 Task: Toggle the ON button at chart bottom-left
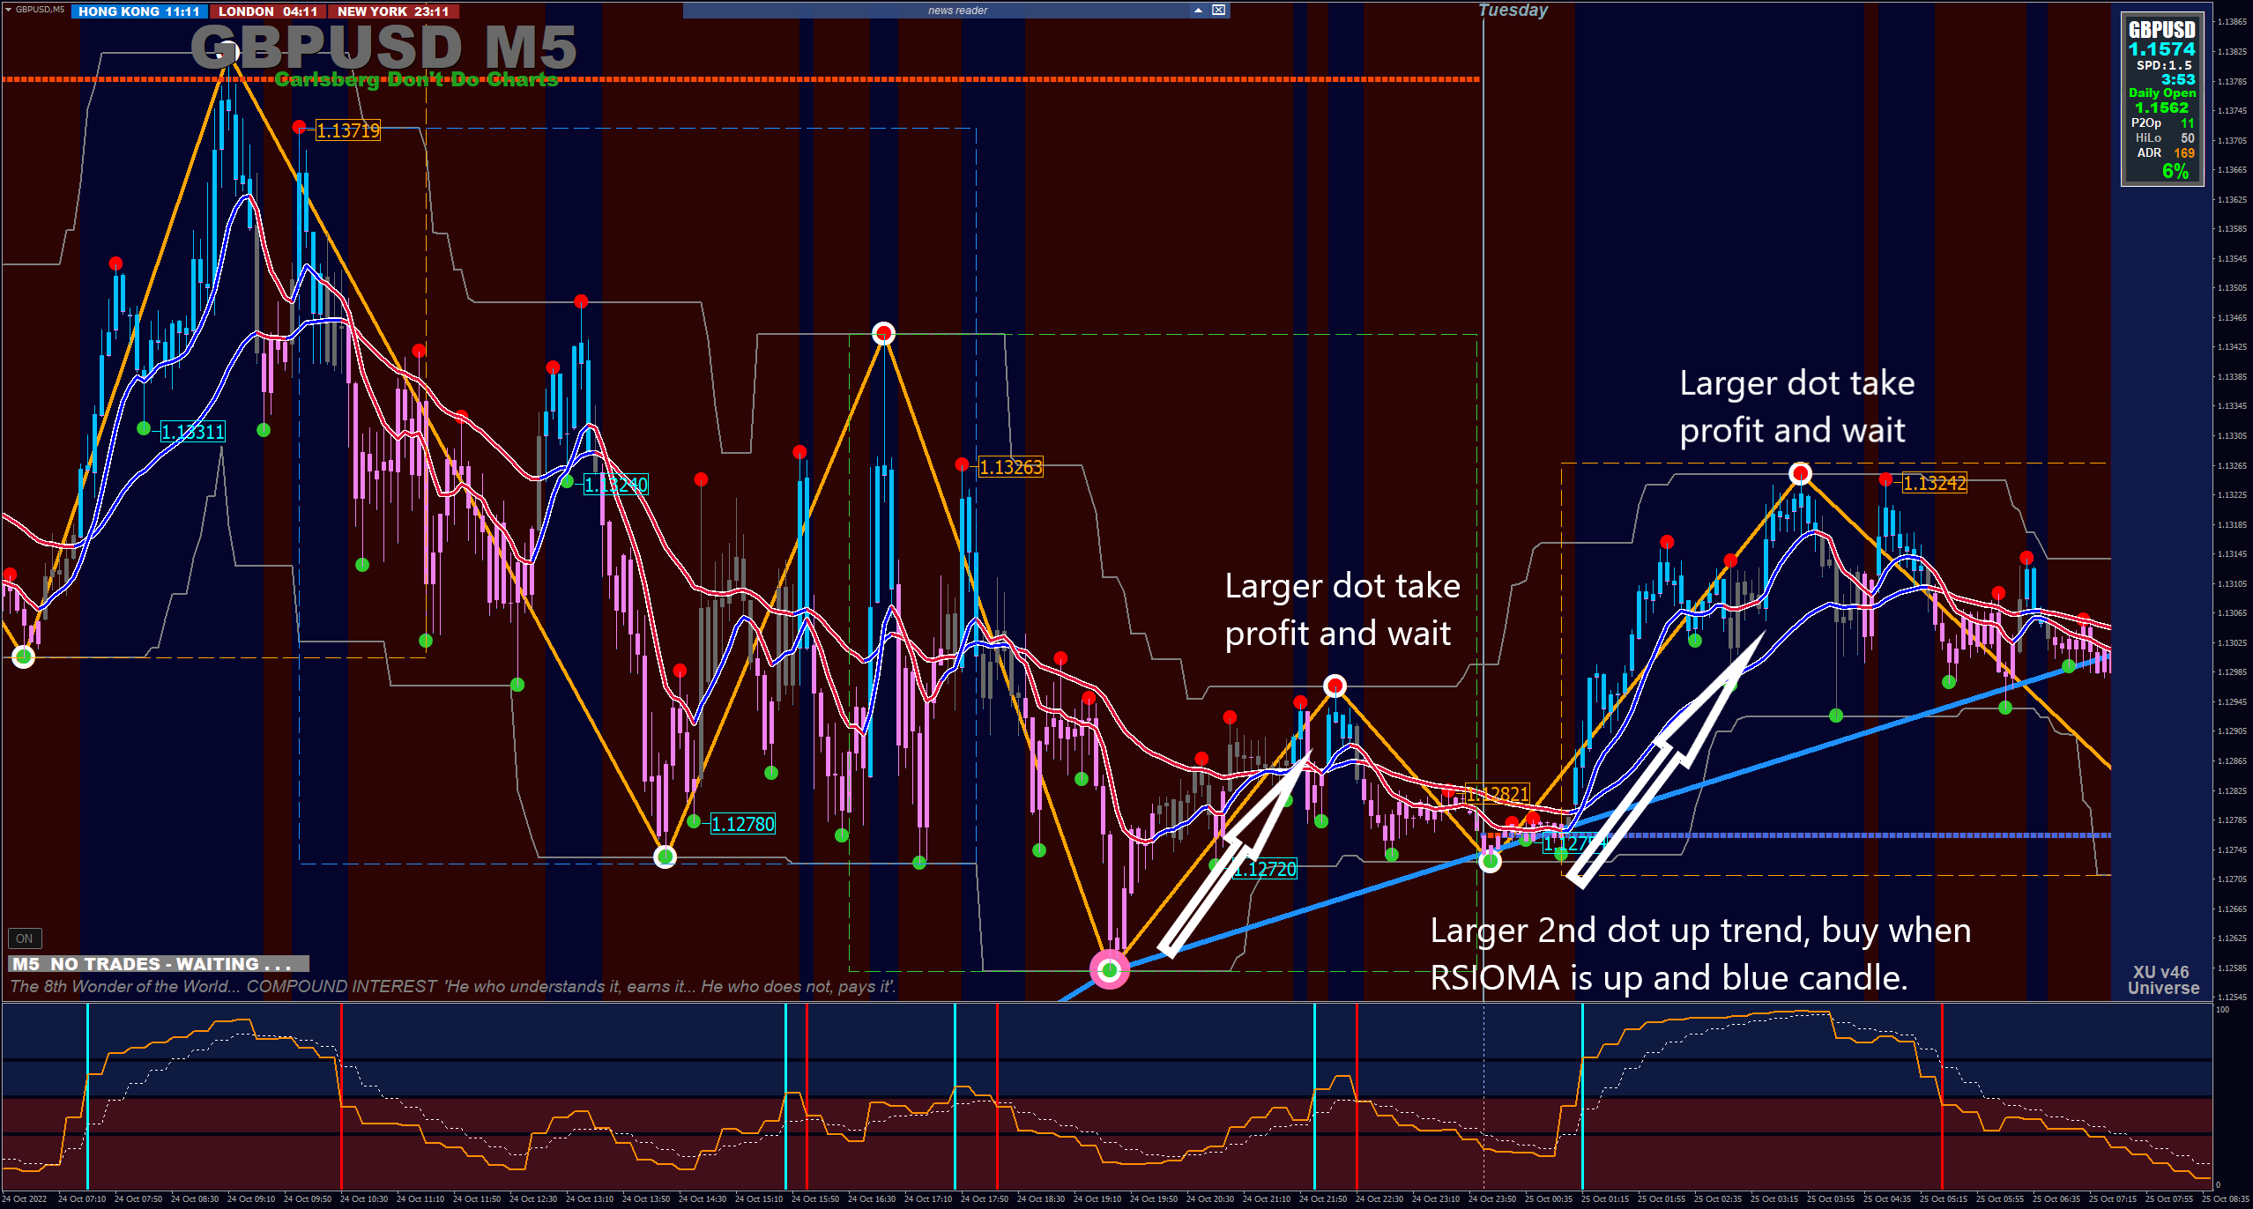pos(25,938)
